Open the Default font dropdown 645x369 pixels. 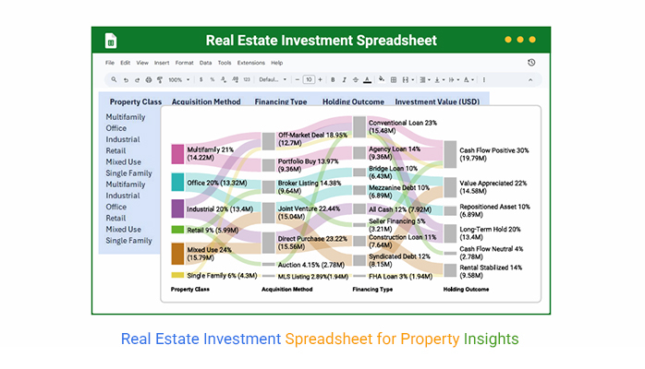pyautogui.click(x=273, y=79)
